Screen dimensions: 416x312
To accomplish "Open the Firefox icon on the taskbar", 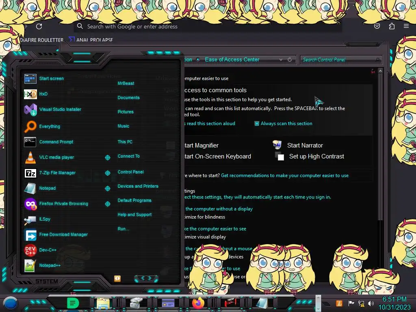I will pyautogui.click(x=198, y=303).
